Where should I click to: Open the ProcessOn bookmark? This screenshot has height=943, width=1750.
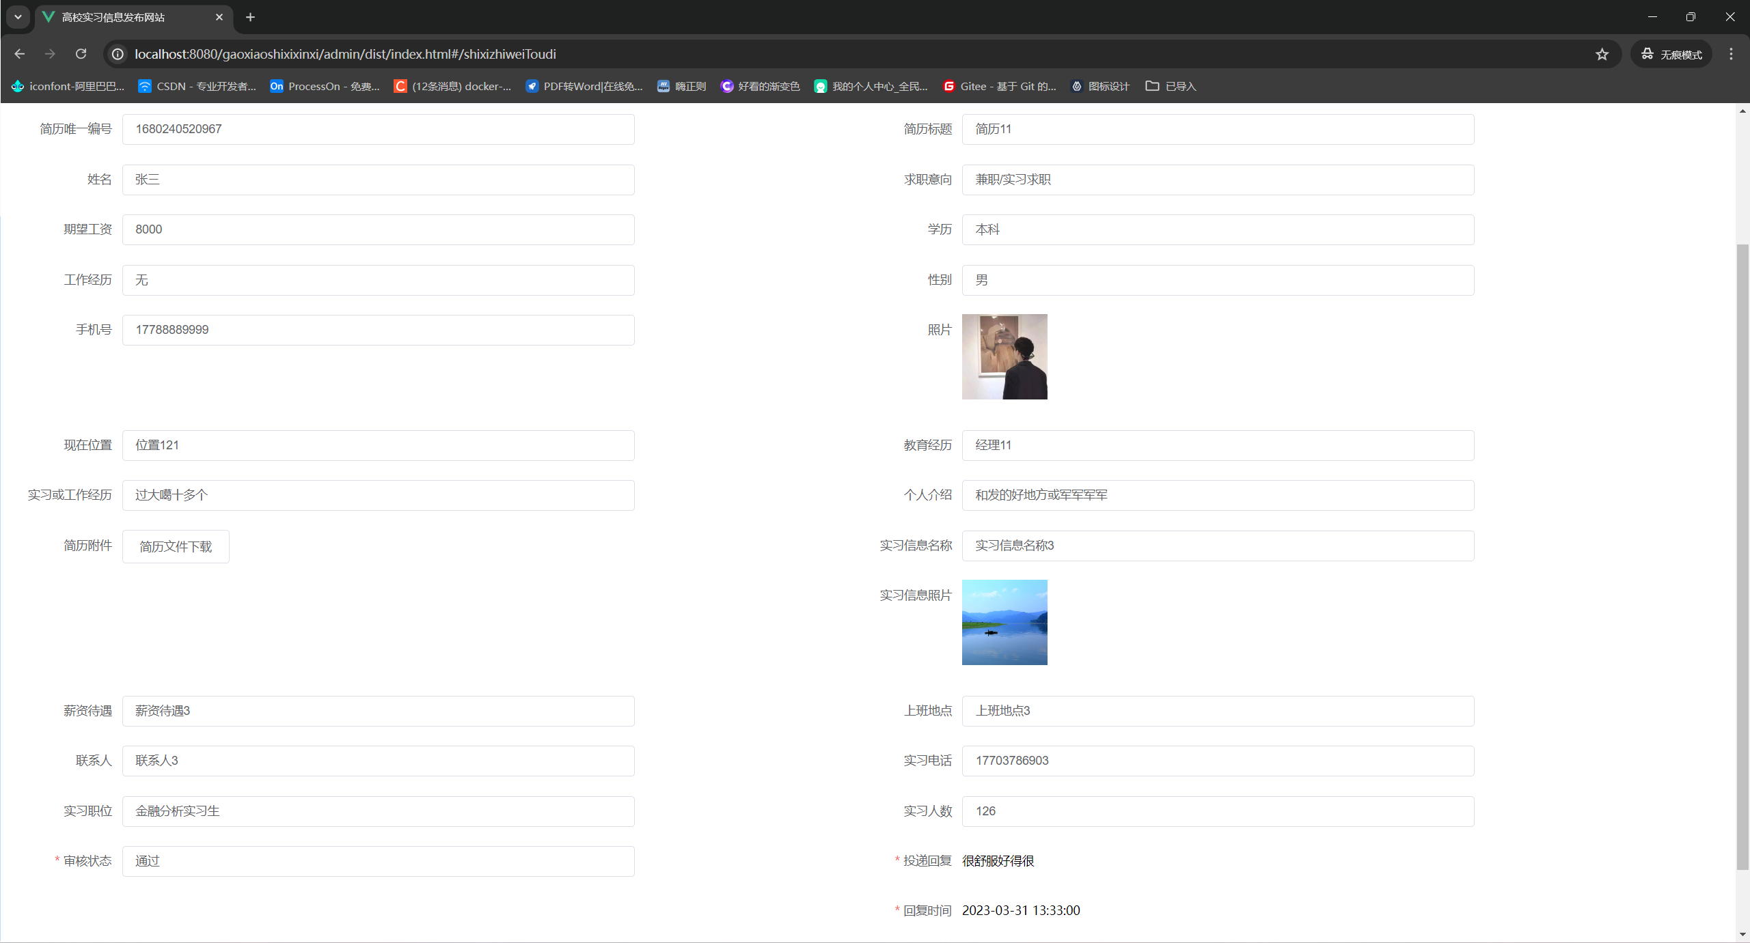(325, 86)
